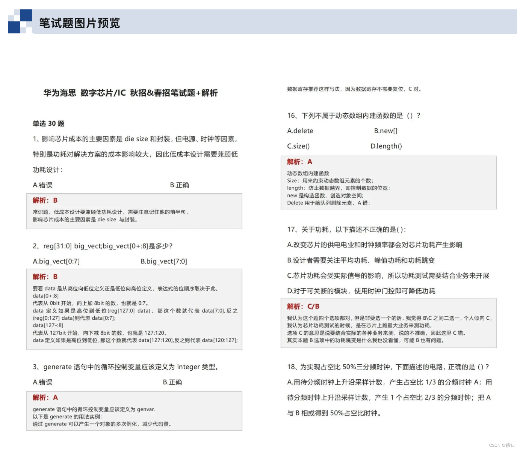Click the CSDN @移知 credit
This screenshot has width=520, height=451.
click(x=502, y=445)
